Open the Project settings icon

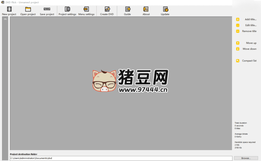click(67, 9)
